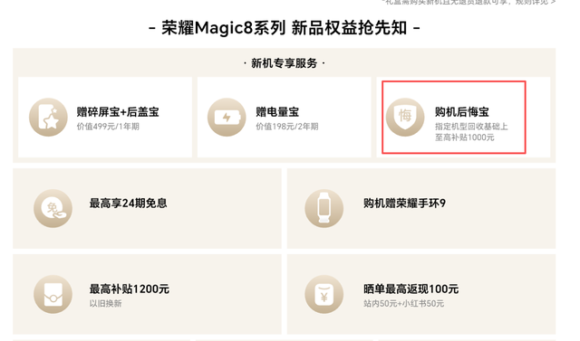580x341 pixels.
Task: Open 晒单最高返现100元 offer
Action: pos(421,294)
